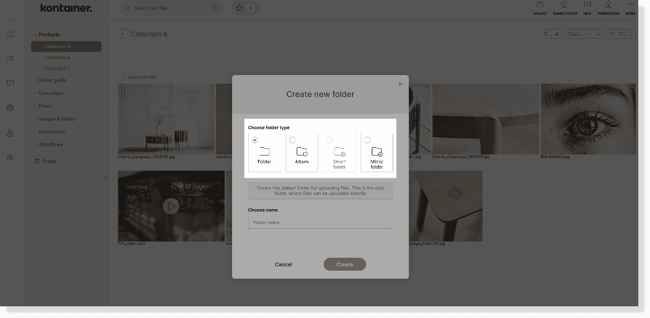Switch to large grid view
Image resolution: width=650 pixels, height=318 pixels.
611,34
